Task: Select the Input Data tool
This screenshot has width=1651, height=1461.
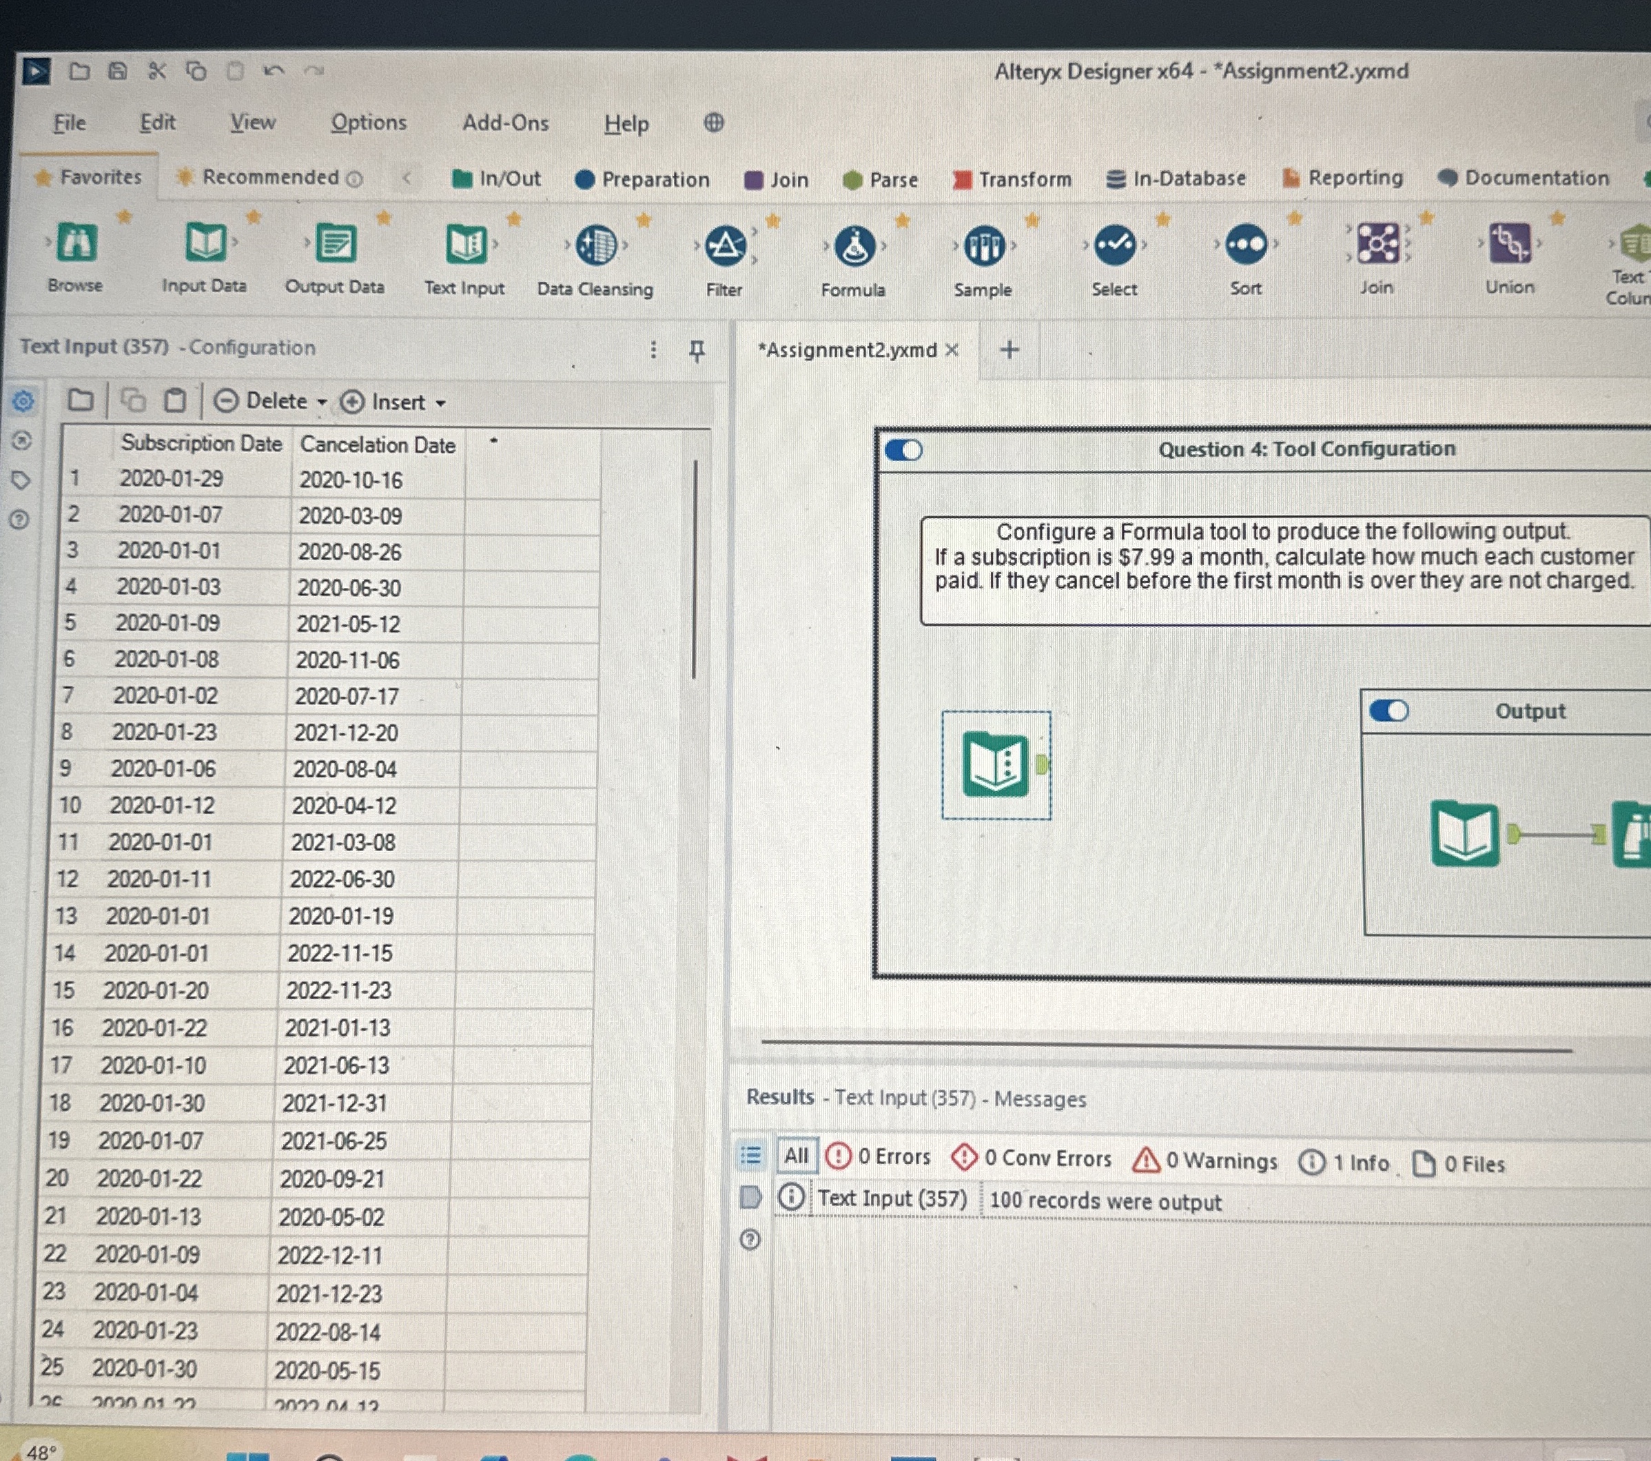Action: tap(205, 245)
